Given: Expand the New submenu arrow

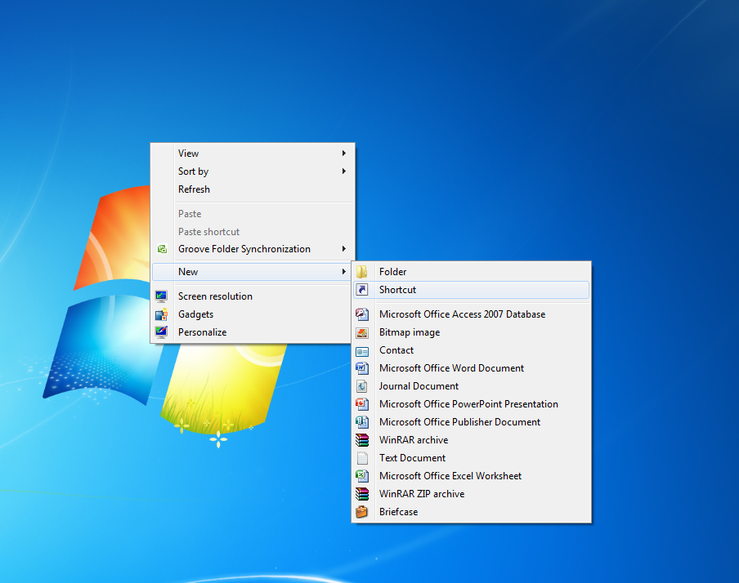Looking at the screenshot, I should [x=344, y=272].
